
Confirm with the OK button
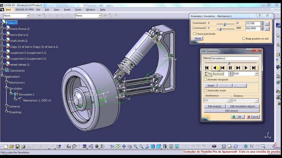point(238,117)
